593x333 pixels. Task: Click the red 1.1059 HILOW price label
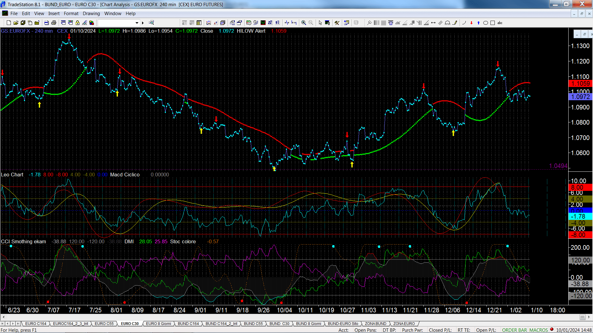(x=580, y=84)
